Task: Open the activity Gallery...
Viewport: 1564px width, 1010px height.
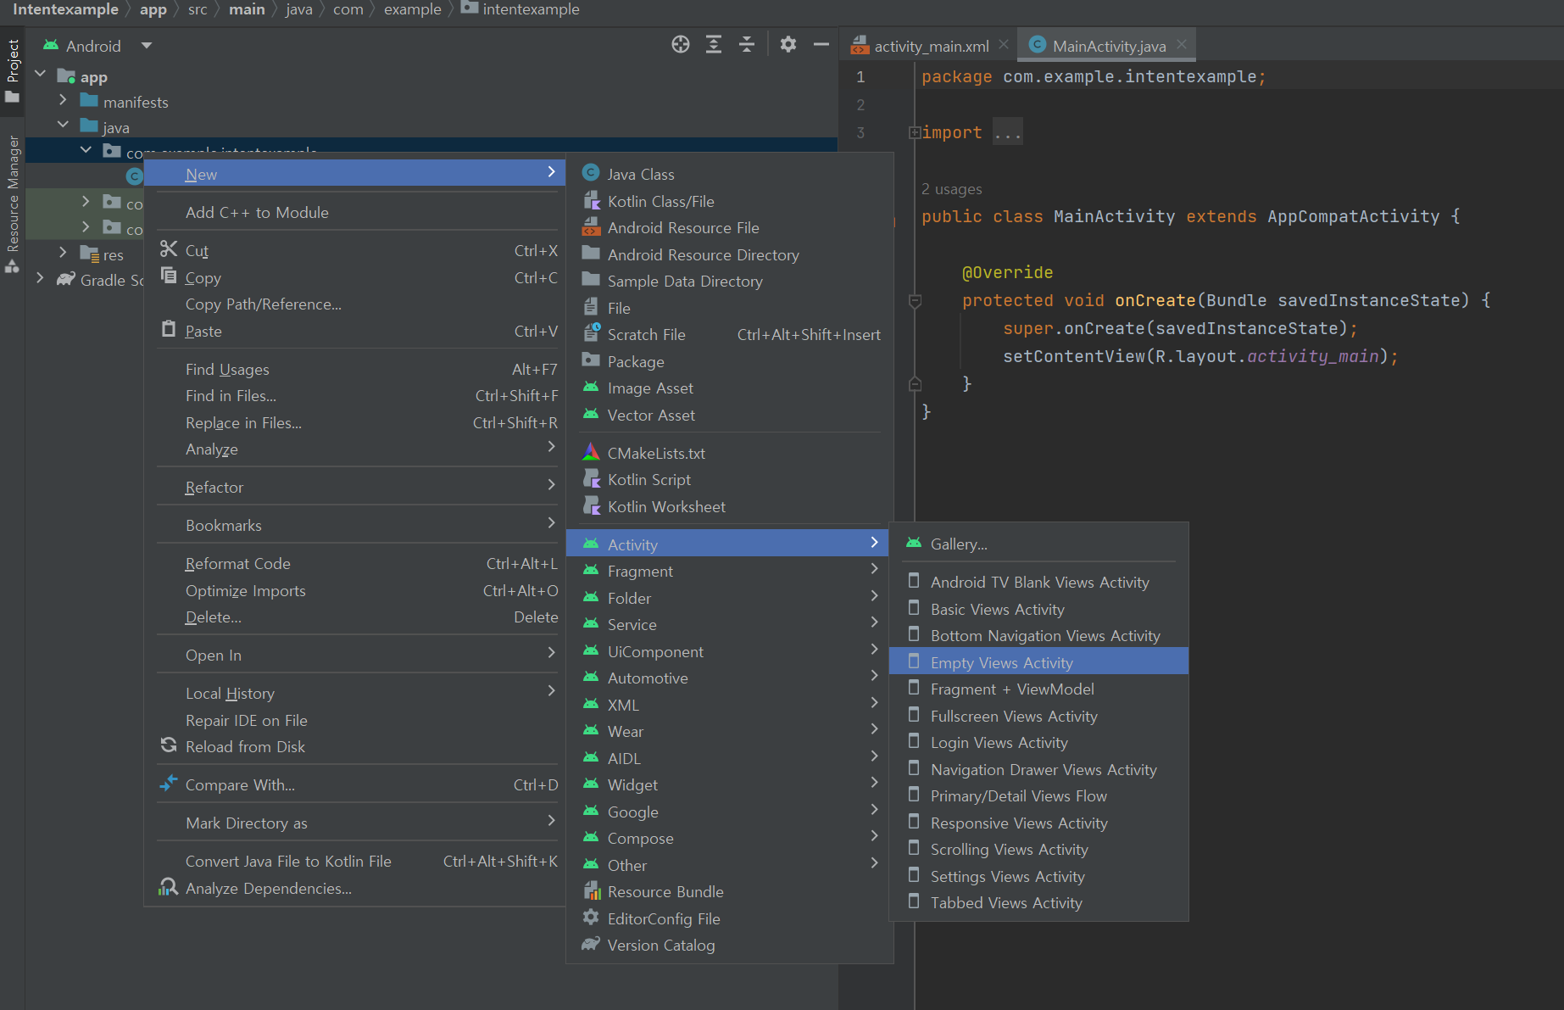Action: [x=1039, y=544]
